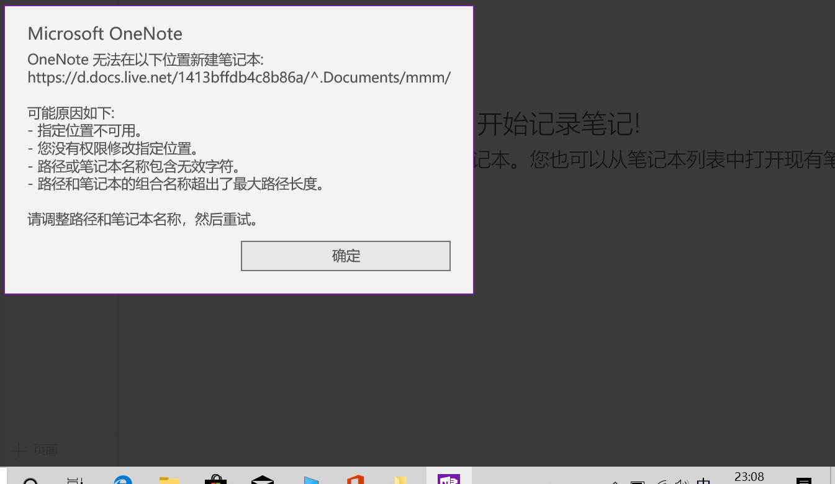The height and width of the screenshot is (484, 835).
Task: Add a new page with '+ 页面'
Action: 35,450
